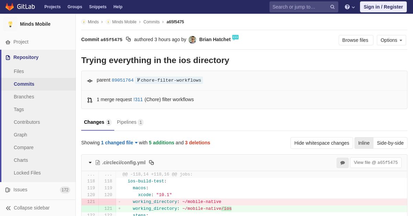Open Tags in the sidebar
413x216 pixels.
19,109
